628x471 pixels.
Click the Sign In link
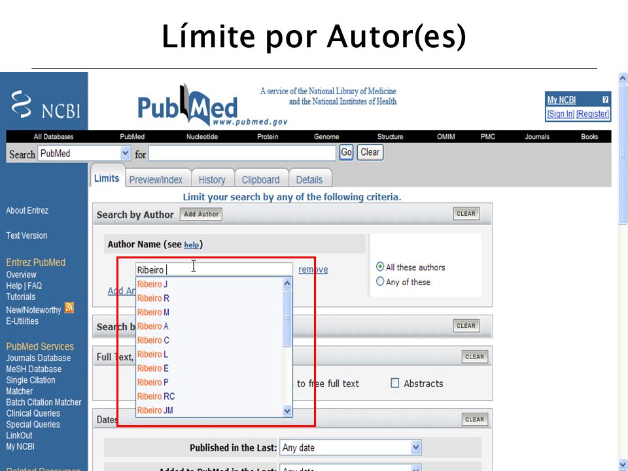coord(561,114)
